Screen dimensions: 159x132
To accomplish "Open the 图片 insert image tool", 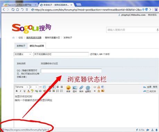I will pyautogui.click(x=75, y=89).
